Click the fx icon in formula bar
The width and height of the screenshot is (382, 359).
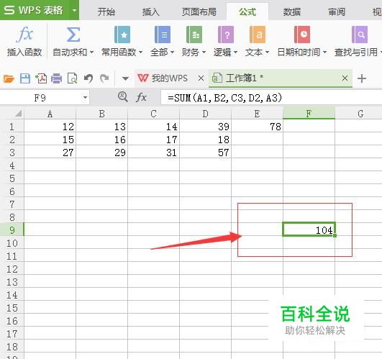click(141, 97)
